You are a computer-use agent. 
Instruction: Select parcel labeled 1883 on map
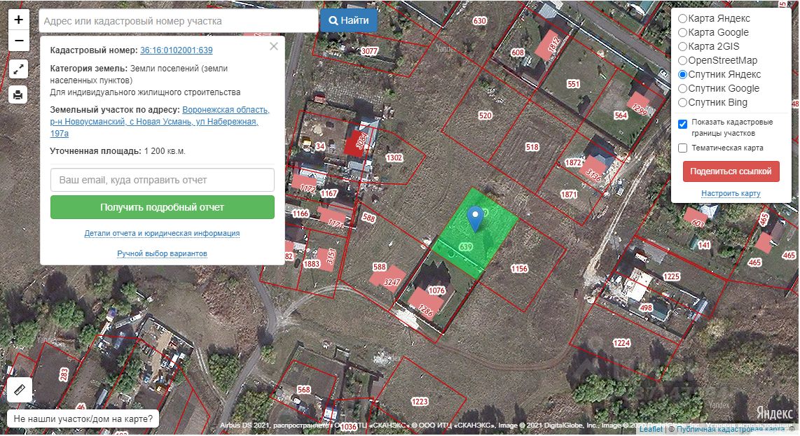[311, 264]
